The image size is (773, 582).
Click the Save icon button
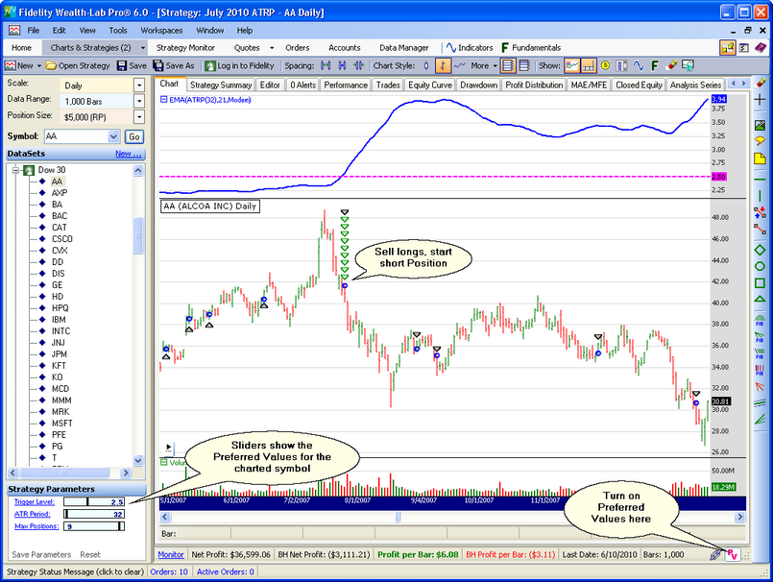[x=132, y=65]
